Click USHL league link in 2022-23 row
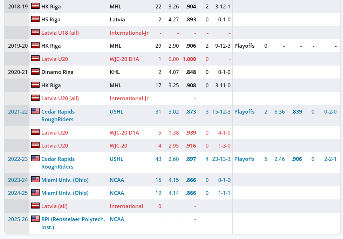The height and width of the screenshot is (239, 343). click(116, 159)
